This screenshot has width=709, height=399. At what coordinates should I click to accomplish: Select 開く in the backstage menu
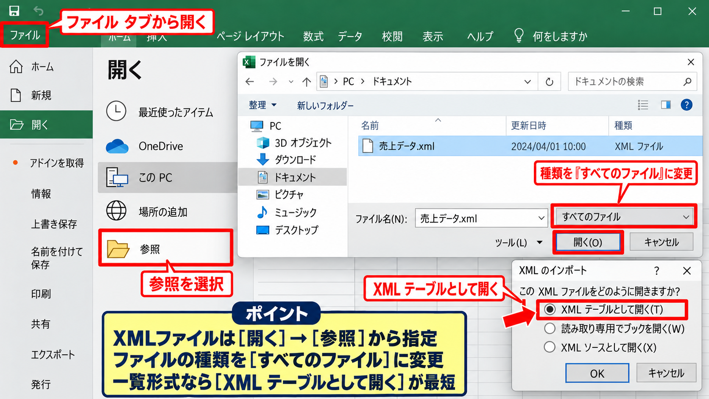[46, 124]
